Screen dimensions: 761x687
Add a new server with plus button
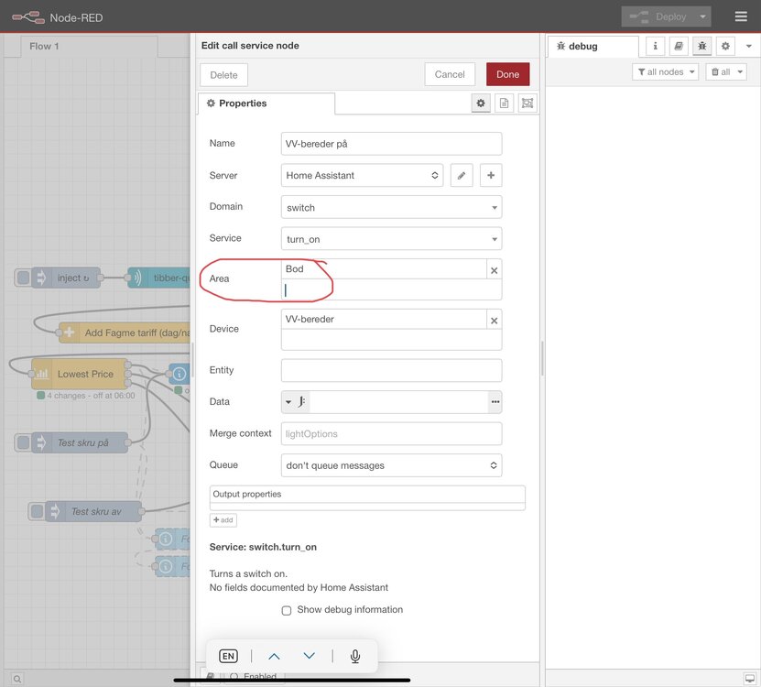[490, 175]
